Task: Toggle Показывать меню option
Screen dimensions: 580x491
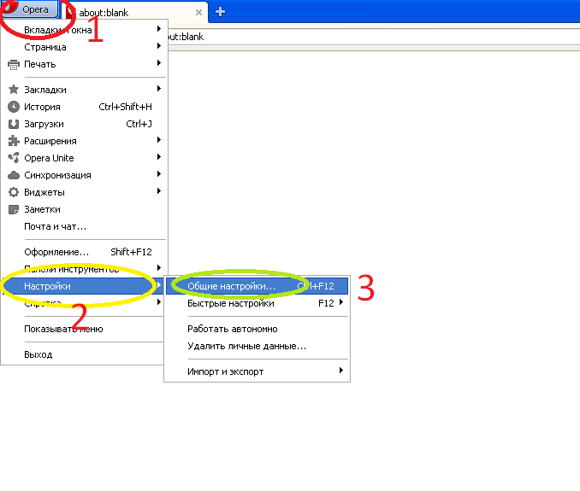Action: click(64, 329)
